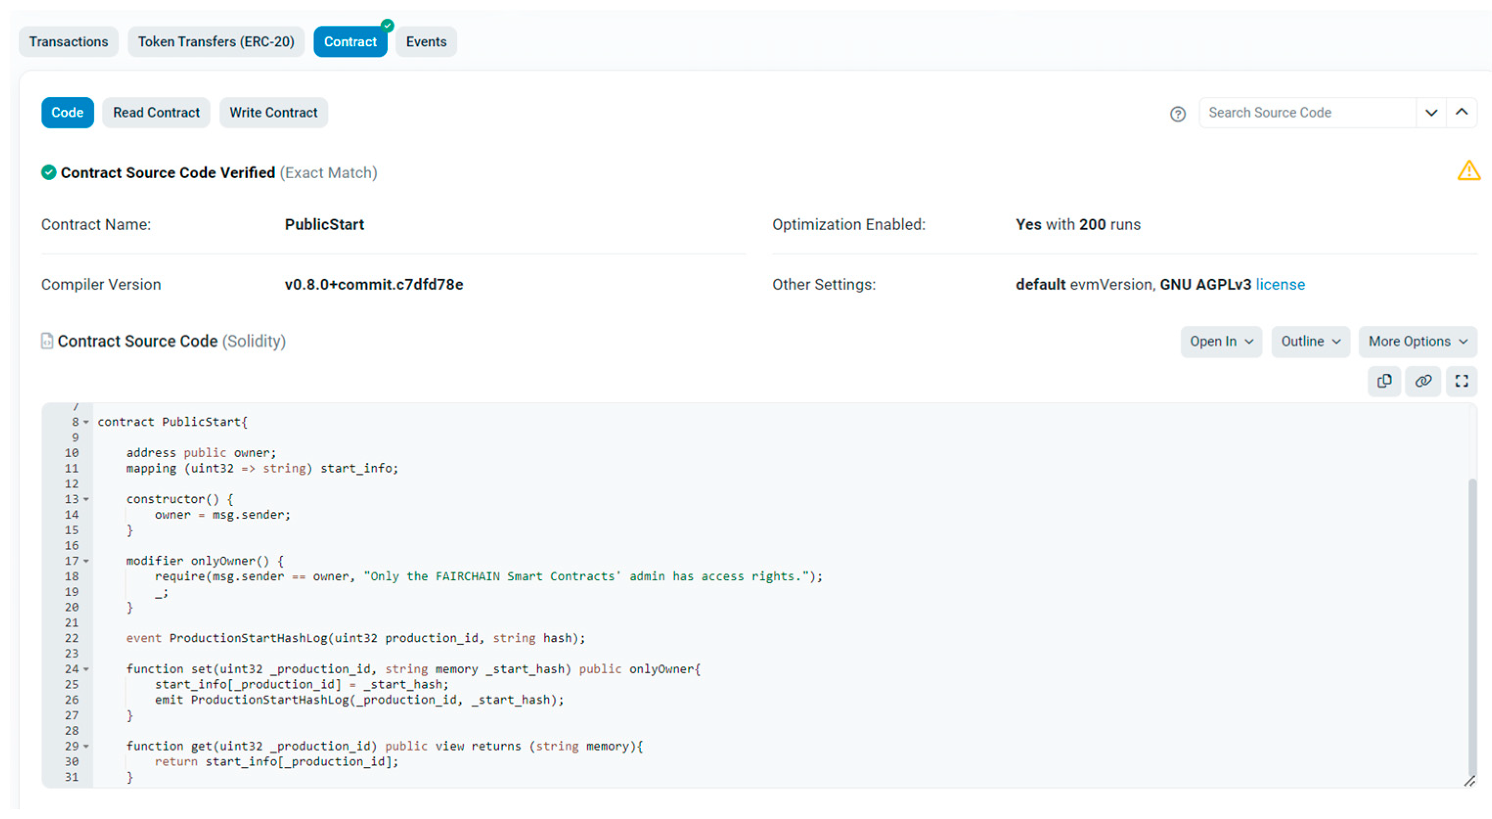Copy source code with the copy icon

(1384, 381)
